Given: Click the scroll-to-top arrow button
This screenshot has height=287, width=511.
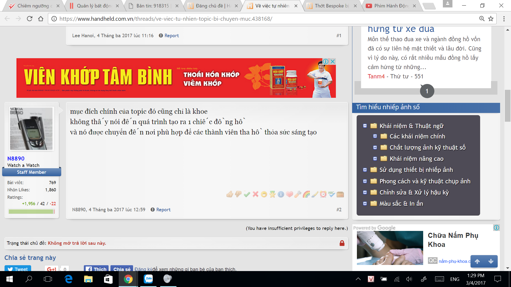Looking at the screenshot, I should [x=477, y=261].
